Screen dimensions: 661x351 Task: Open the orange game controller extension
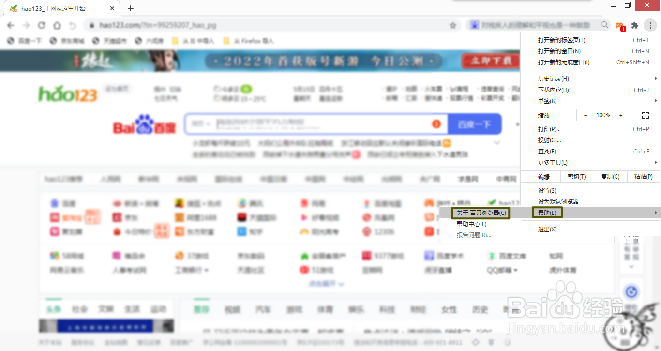pyautogui.click(x=619, y=25)
